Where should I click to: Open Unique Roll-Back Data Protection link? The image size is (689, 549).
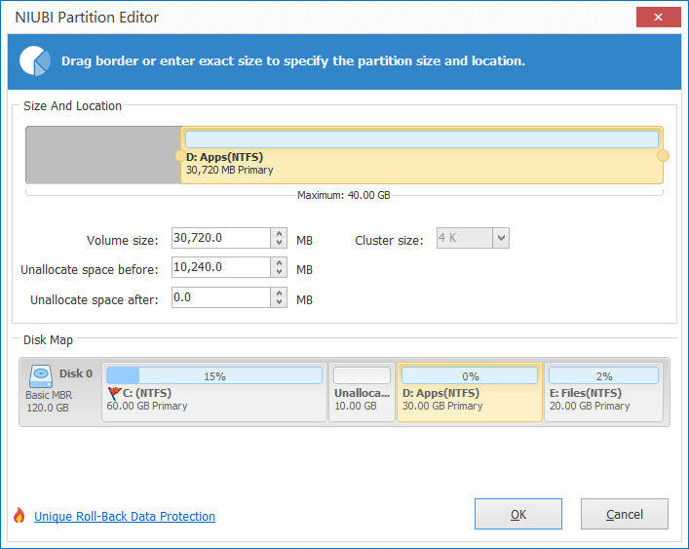pos(125,516)
